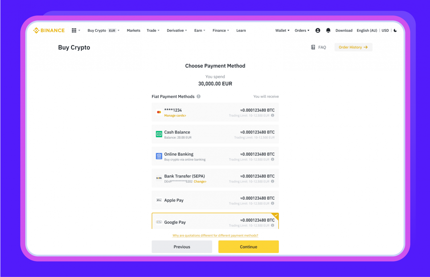430x277 pixels.
Task: Select Apple Pay payment method
Action: [215, 200]
